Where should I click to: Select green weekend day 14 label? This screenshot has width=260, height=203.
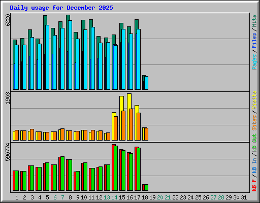114,197
